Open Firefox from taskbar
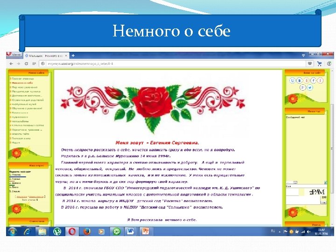The image size is (336, 252). [87, 231]
